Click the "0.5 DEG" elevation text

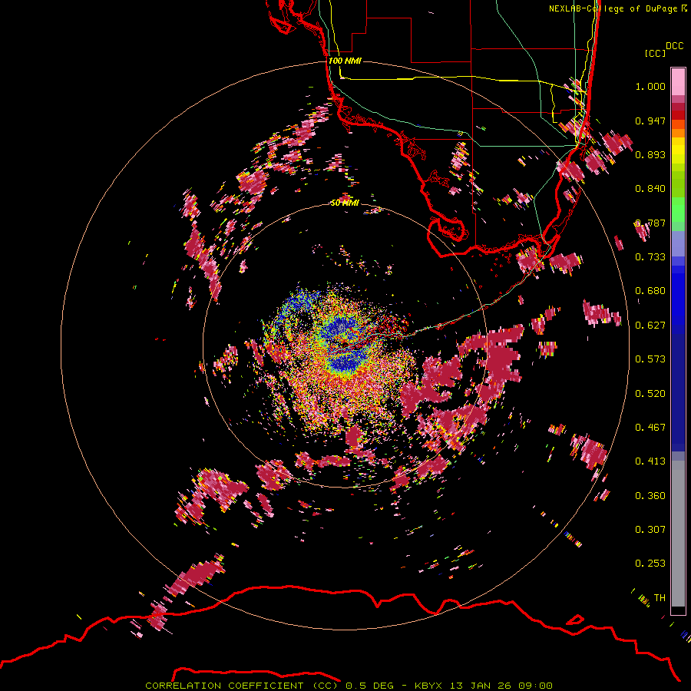coord(372,686)
